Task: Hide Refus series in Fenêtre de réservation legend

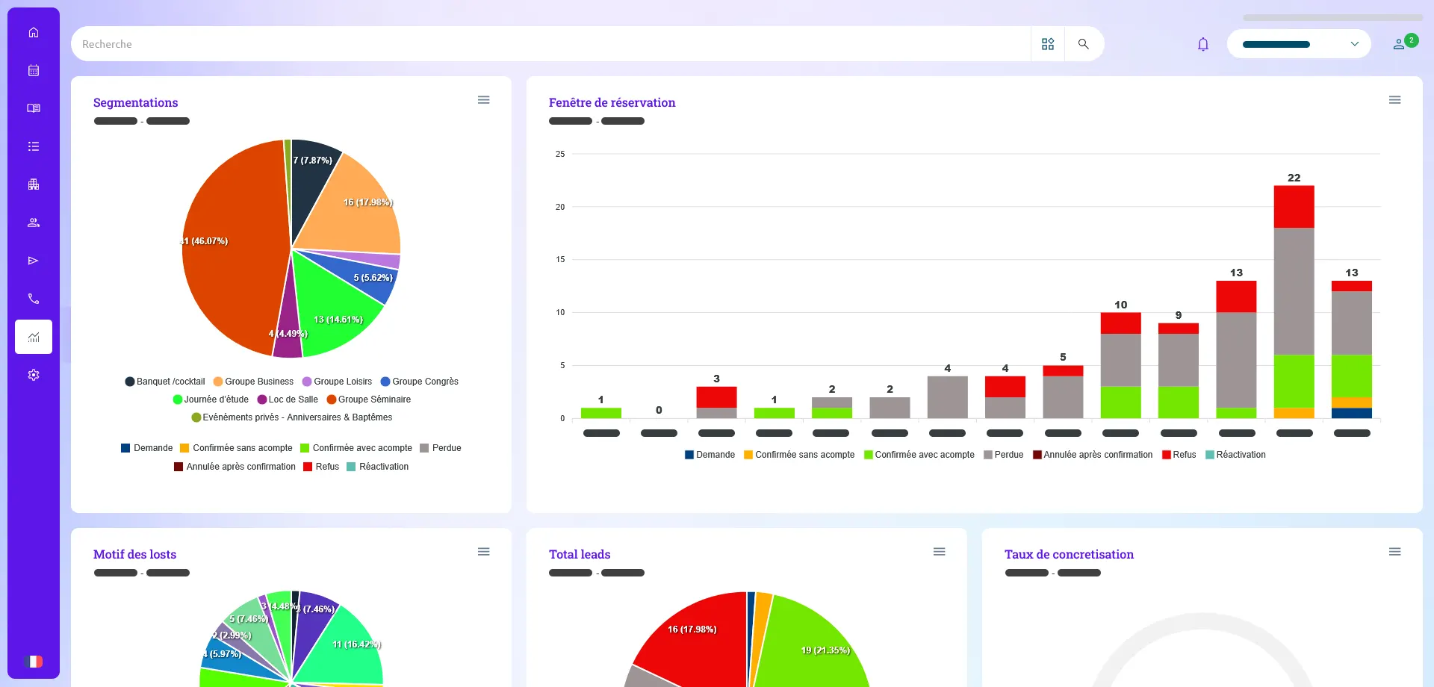Action: 1179,455
